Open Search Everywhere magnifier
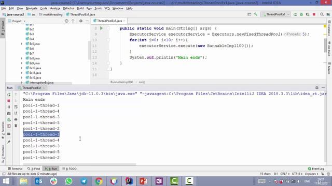This screenshot has height=186, width=332. 322,14
